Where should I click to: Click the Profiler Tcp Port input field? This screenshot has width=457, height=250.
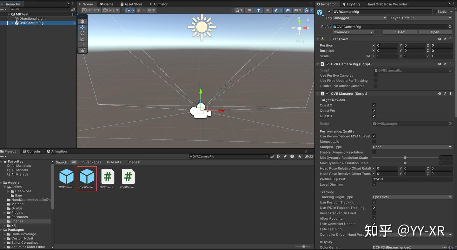pos(413,179)
